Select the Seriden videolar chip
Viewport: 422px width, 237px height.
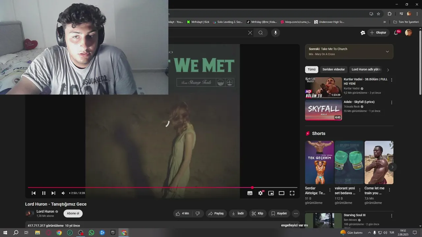(334, 69)
